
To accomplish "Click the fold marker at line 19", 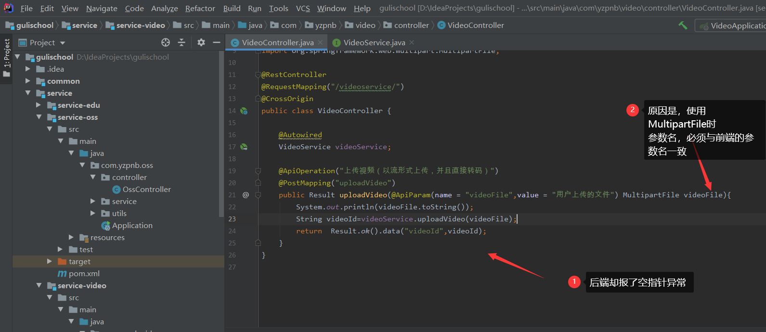I will click(x=258, y=171).
